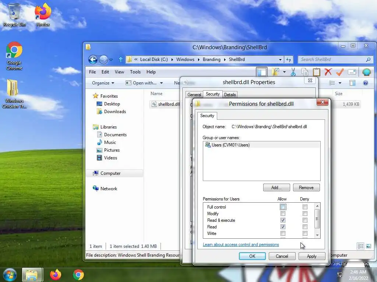The width and height of the screenshot is (377, 282).
Task: Expand Local Disk (C:) breadcrumb arrow
Action: (172, 59)
